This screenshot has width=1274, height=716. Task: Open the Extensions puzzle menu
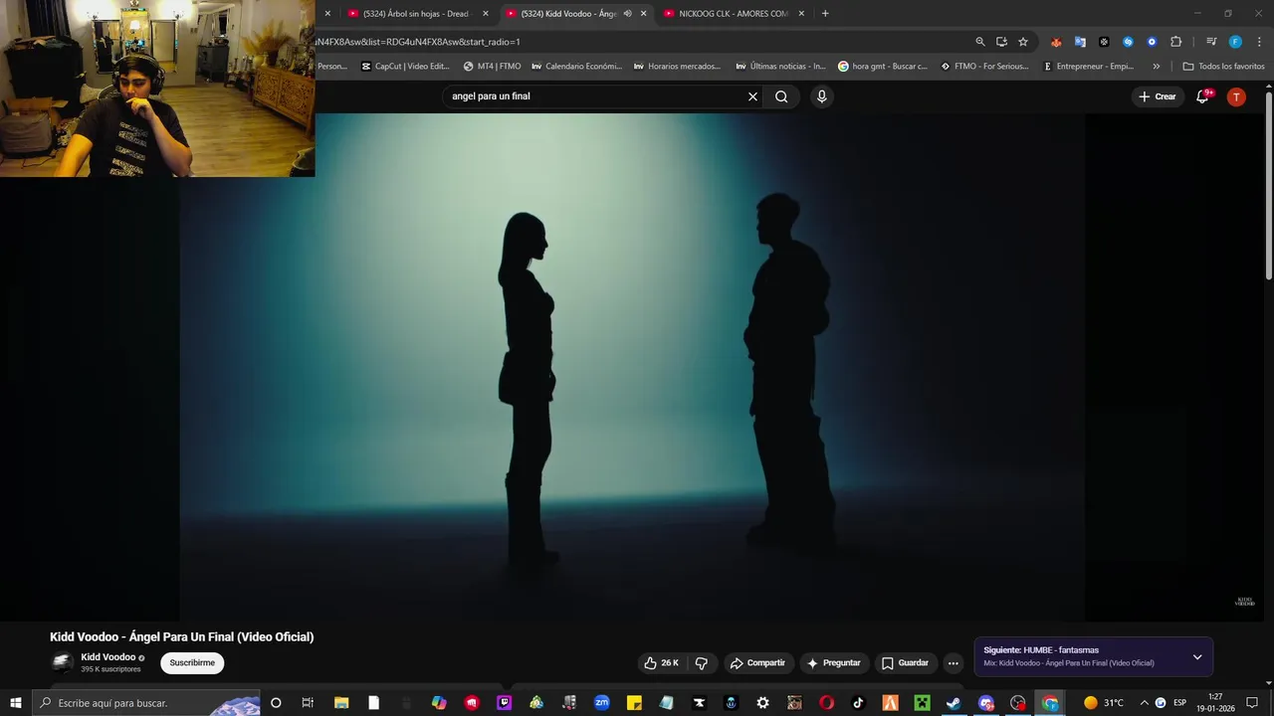tap(1175, 42)
